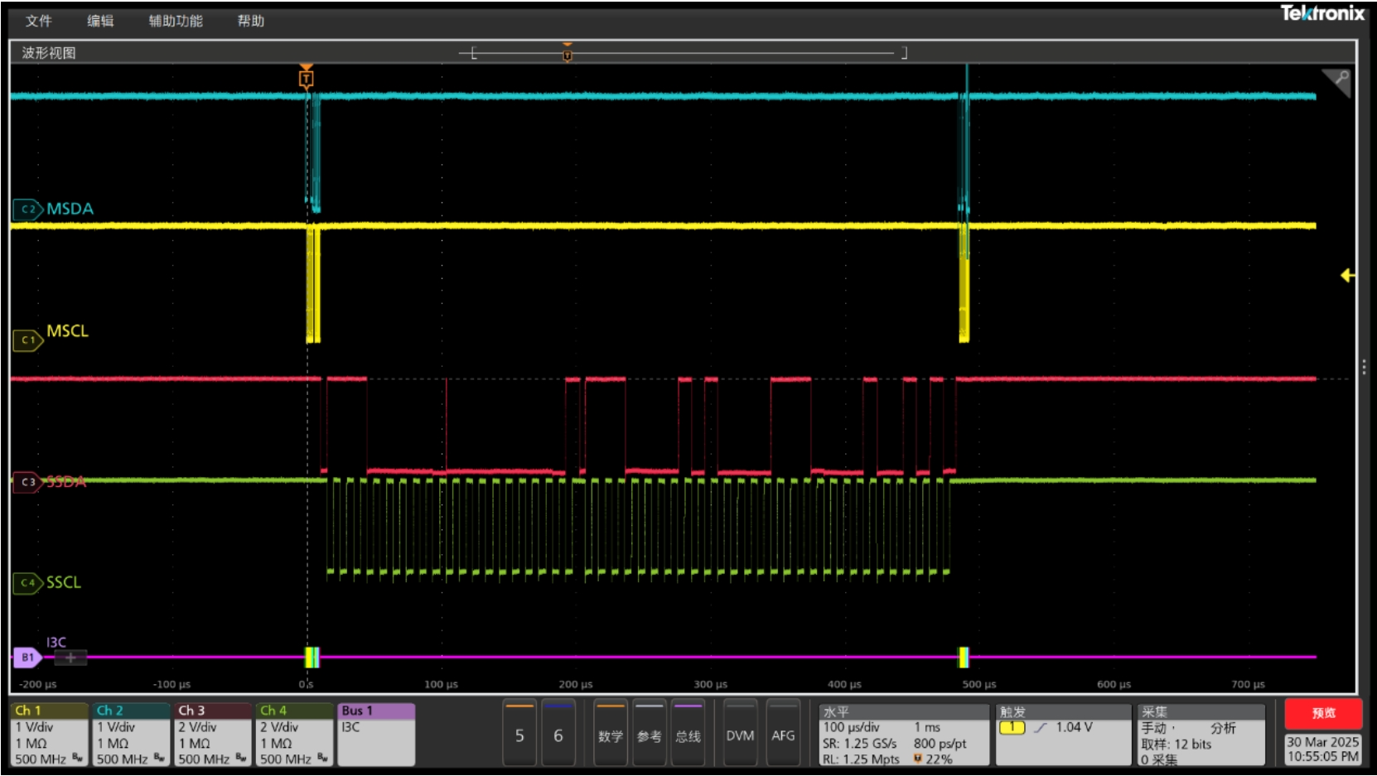Expand the bus decode plus icon
The width and height of the screenshot is (1377, 776).
(70, 658)
